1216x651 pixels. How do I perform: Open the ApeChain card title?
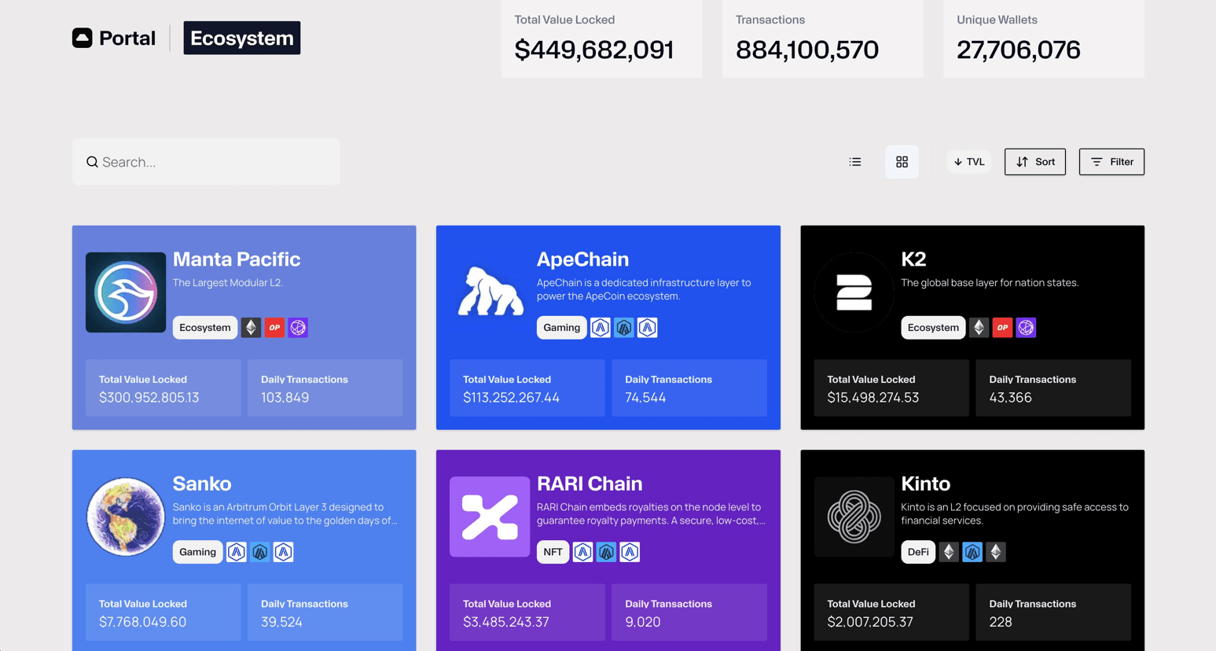click(582, 259)
